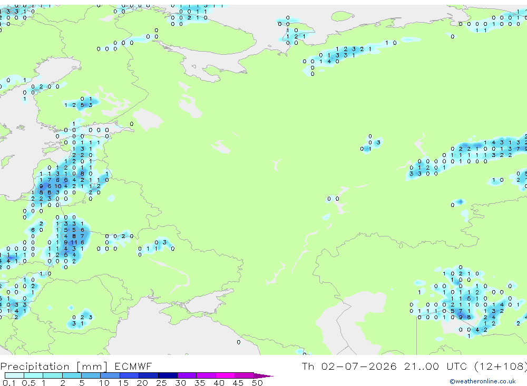Viewport: 527px width, 386px height.
Task: Click the 21..00 UTC time text
Action: pyautogui.click(x=436, y=366)
